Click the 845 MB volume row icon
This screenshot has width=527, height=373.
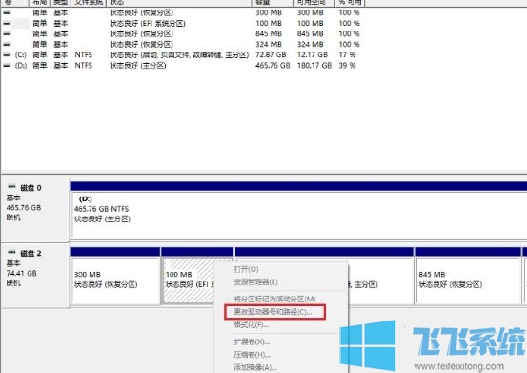tap(7, 33)
